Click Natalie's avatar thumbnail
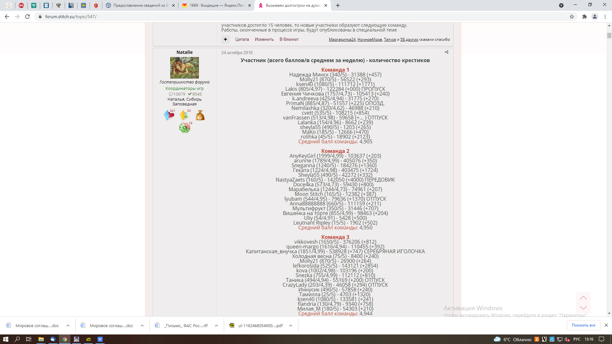 click(184, 68)
